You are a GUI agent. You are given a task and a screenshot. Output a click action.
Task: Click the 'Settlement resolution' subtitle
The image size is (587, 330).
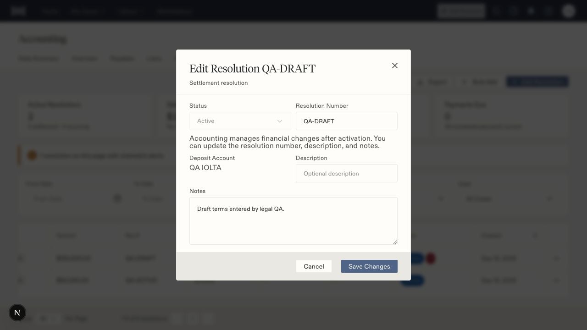pyautogui.click(x=219, y=83)
